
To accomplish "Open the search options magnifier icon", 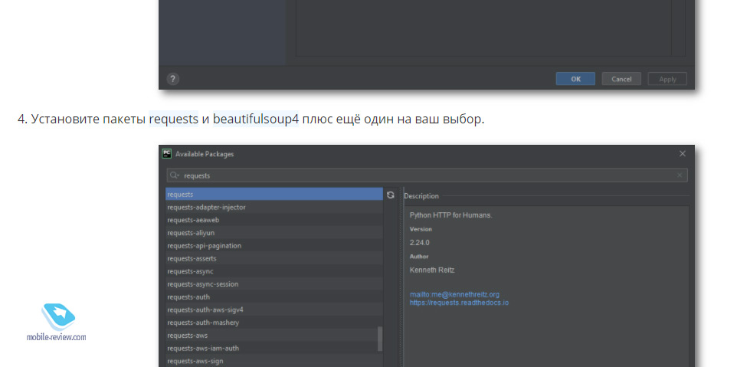I will coord(175,175).
